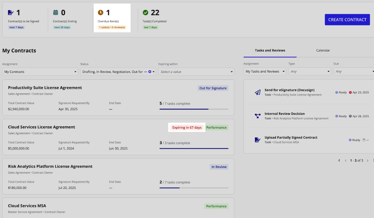Open the Upload Partially Signed Contract task
The image size is (374, 218).
(291, 138)
